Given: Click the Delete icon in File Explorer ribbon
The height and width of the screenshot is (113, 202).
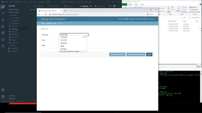Looking at the screenshot, I should (x=162, y=8).
